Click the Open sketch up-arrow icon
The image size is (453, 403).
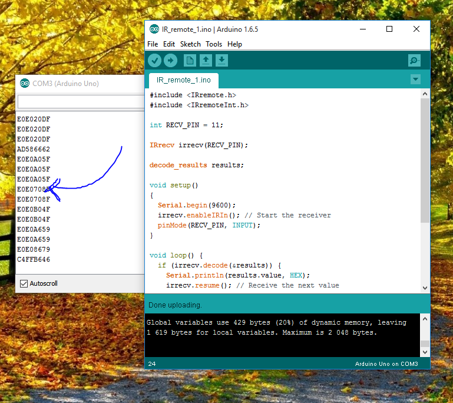point(206,60)
